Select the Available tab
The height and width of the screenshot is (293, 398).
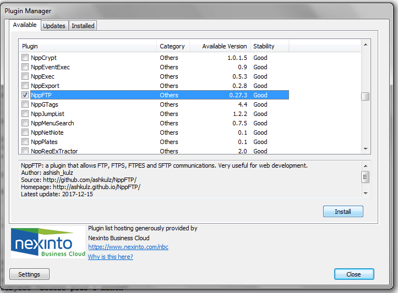click(x=25, y=25)
